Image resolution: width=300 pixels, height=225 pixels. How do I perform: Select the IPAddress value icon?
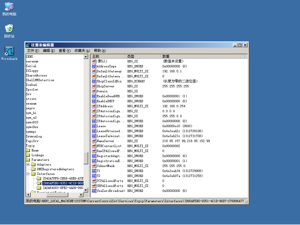(x=94, y=106)
